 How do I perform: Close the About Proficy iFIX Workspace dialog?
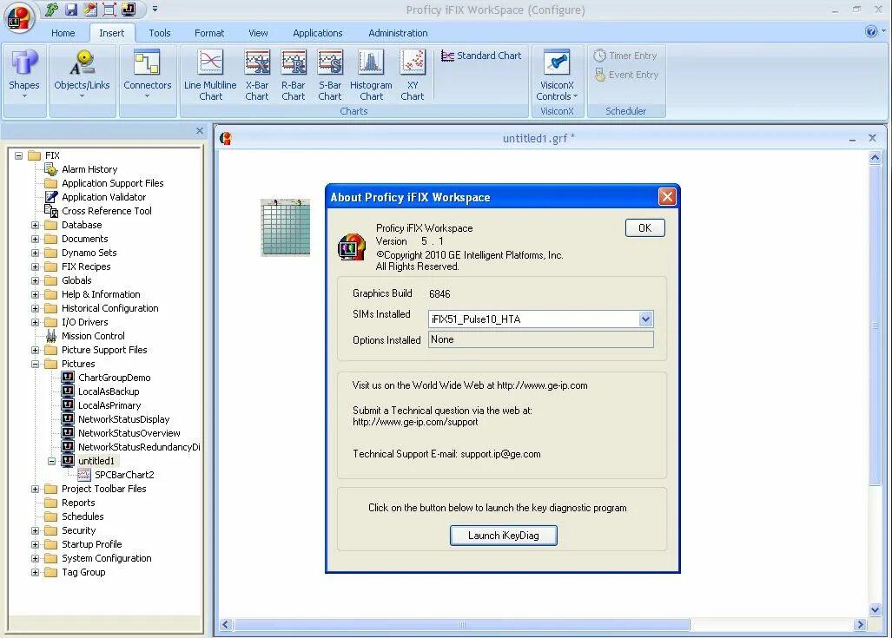(667, 197)
